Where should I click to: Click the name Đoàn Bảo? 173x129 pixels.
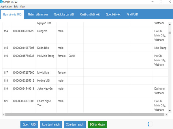43,48
